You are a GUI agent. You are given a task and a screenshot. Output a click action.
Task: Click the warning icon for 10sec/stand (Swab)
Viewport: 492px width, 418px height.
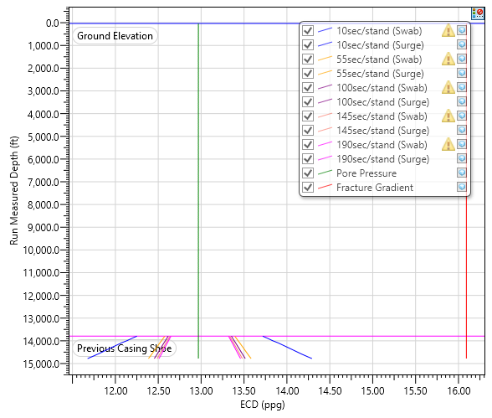pyautogui.click(x=448, y=30)
